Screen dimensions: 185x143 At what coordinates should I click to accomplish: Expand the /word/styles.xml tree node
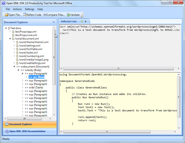[14, 53]
